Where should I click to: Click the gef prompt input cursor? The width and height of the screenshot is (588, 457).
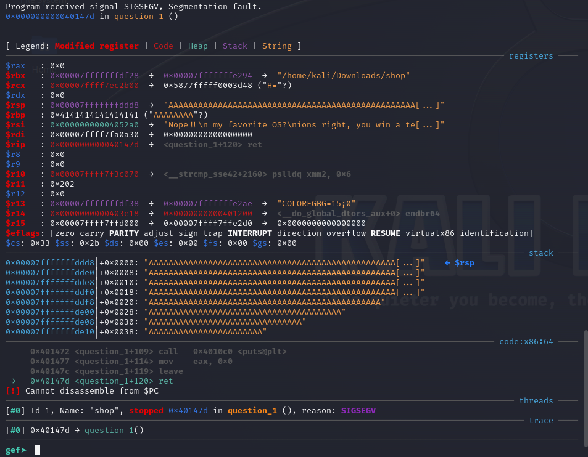[36, 450]
